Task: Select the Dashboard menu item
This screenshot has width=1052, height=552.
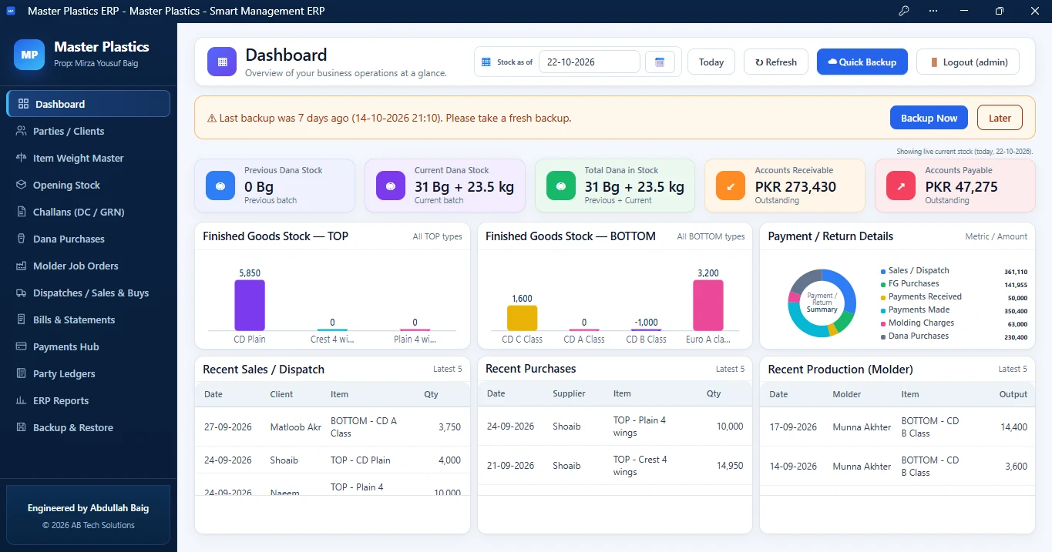Action: tap(88, 104)
